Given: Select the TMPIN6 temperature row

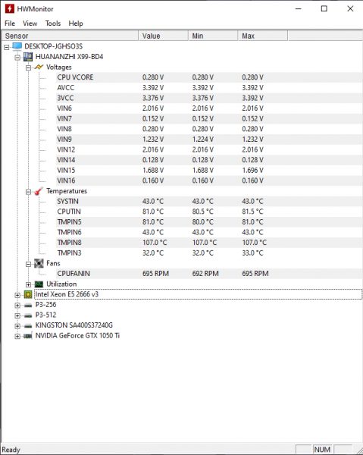Looking at the screenshot, I should (x=208, y=232).
